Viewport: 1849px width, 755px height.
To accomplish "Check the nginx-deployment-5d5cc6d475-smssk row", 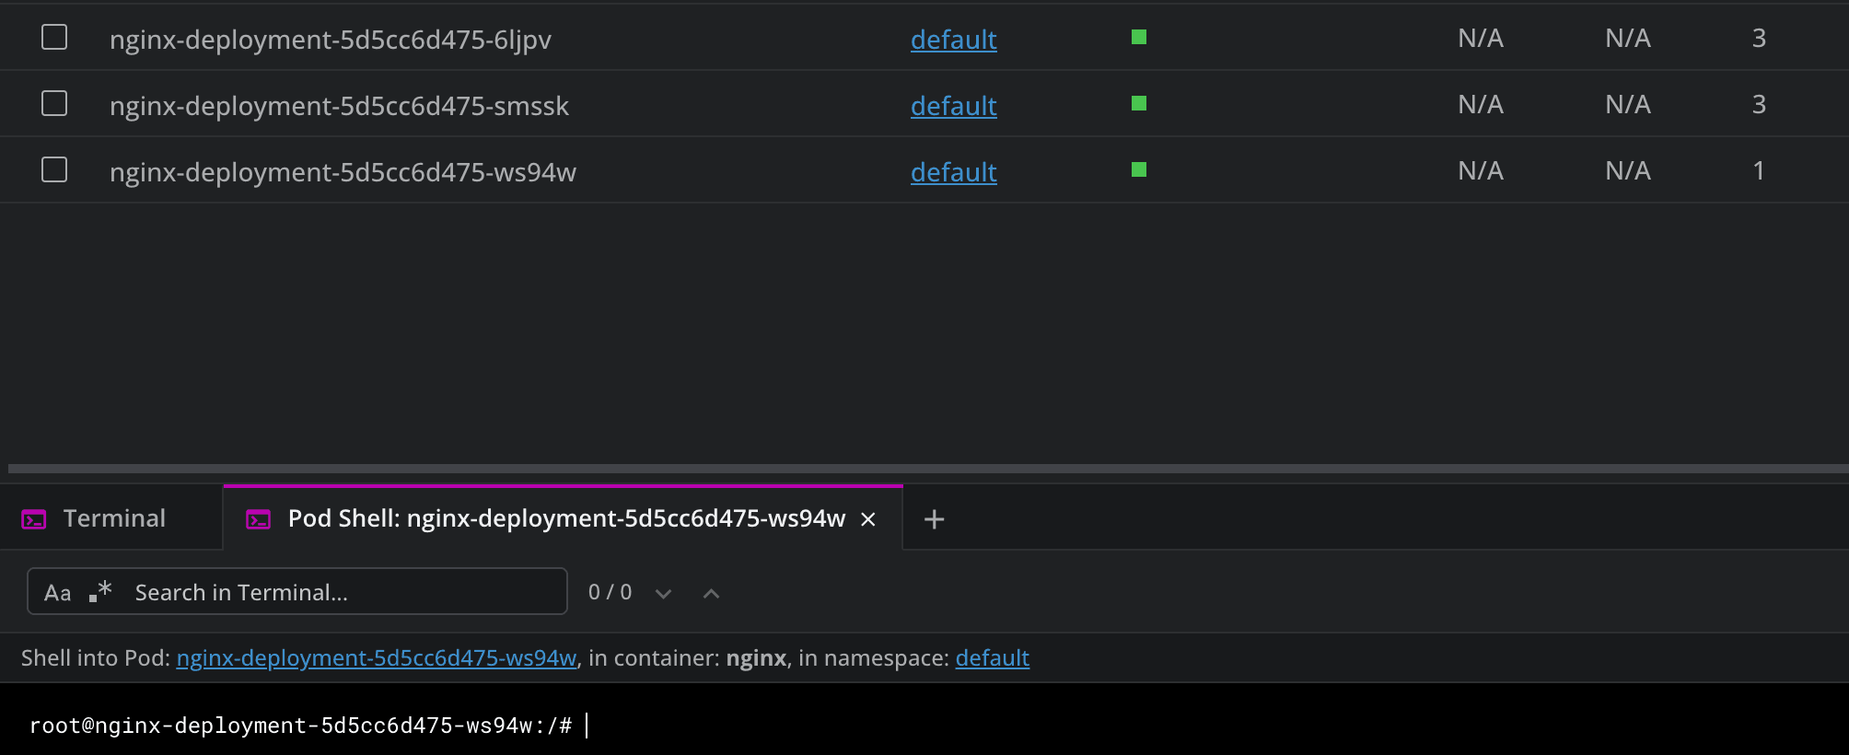I will pos(54,103).
